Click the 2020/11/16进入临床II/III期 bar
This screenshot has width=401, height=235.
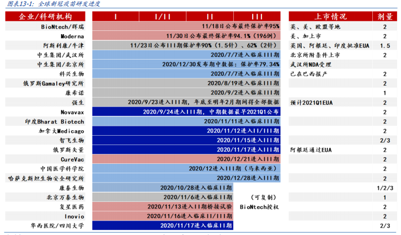click(163, 216)
